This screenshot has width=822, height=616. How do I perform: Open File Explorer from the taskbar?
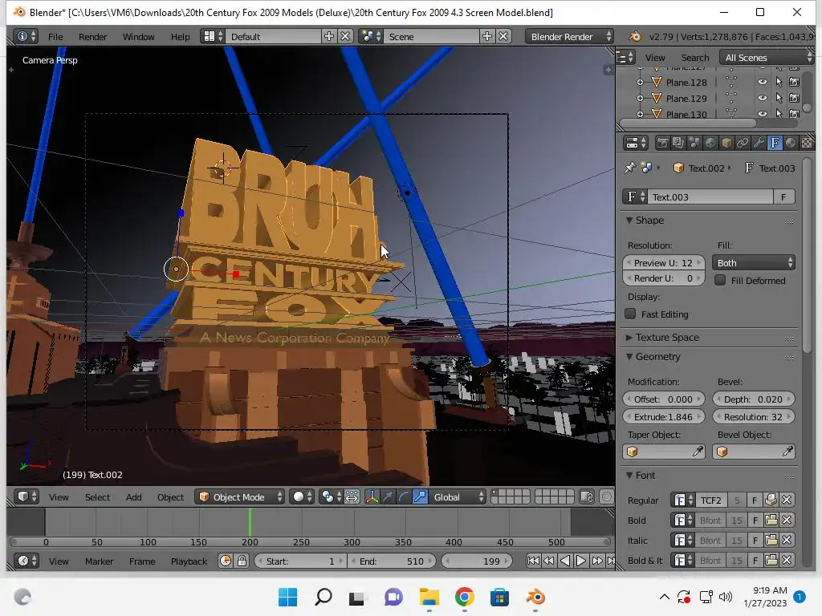[429, 597]
